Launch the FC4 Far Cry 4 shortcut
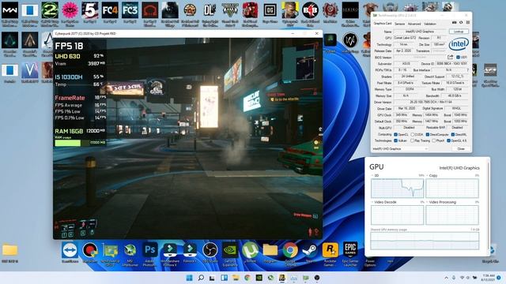Screen dimensions: 506x284 click(x=110, y=10)
